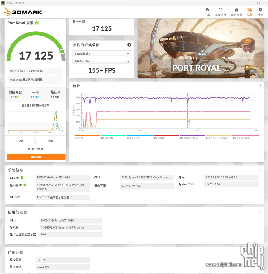Click the 3DMark logo in the header

pos(23,12)
